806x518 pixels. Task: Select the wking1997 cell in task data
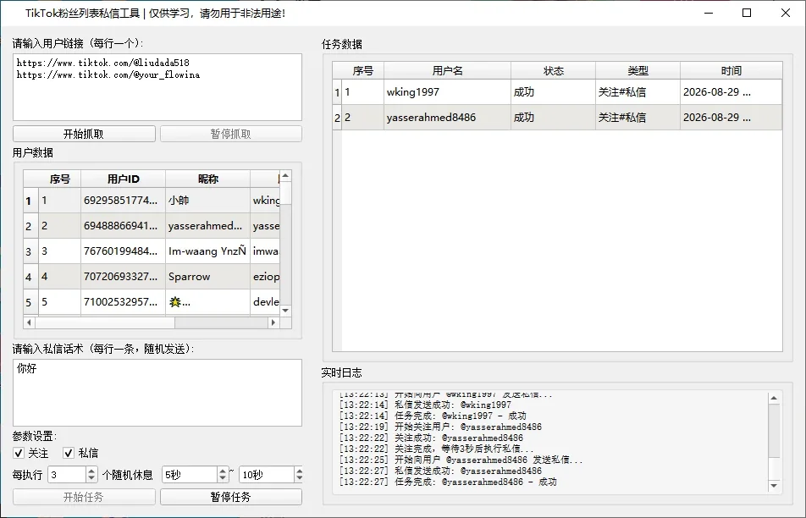[x=447, y=92]
